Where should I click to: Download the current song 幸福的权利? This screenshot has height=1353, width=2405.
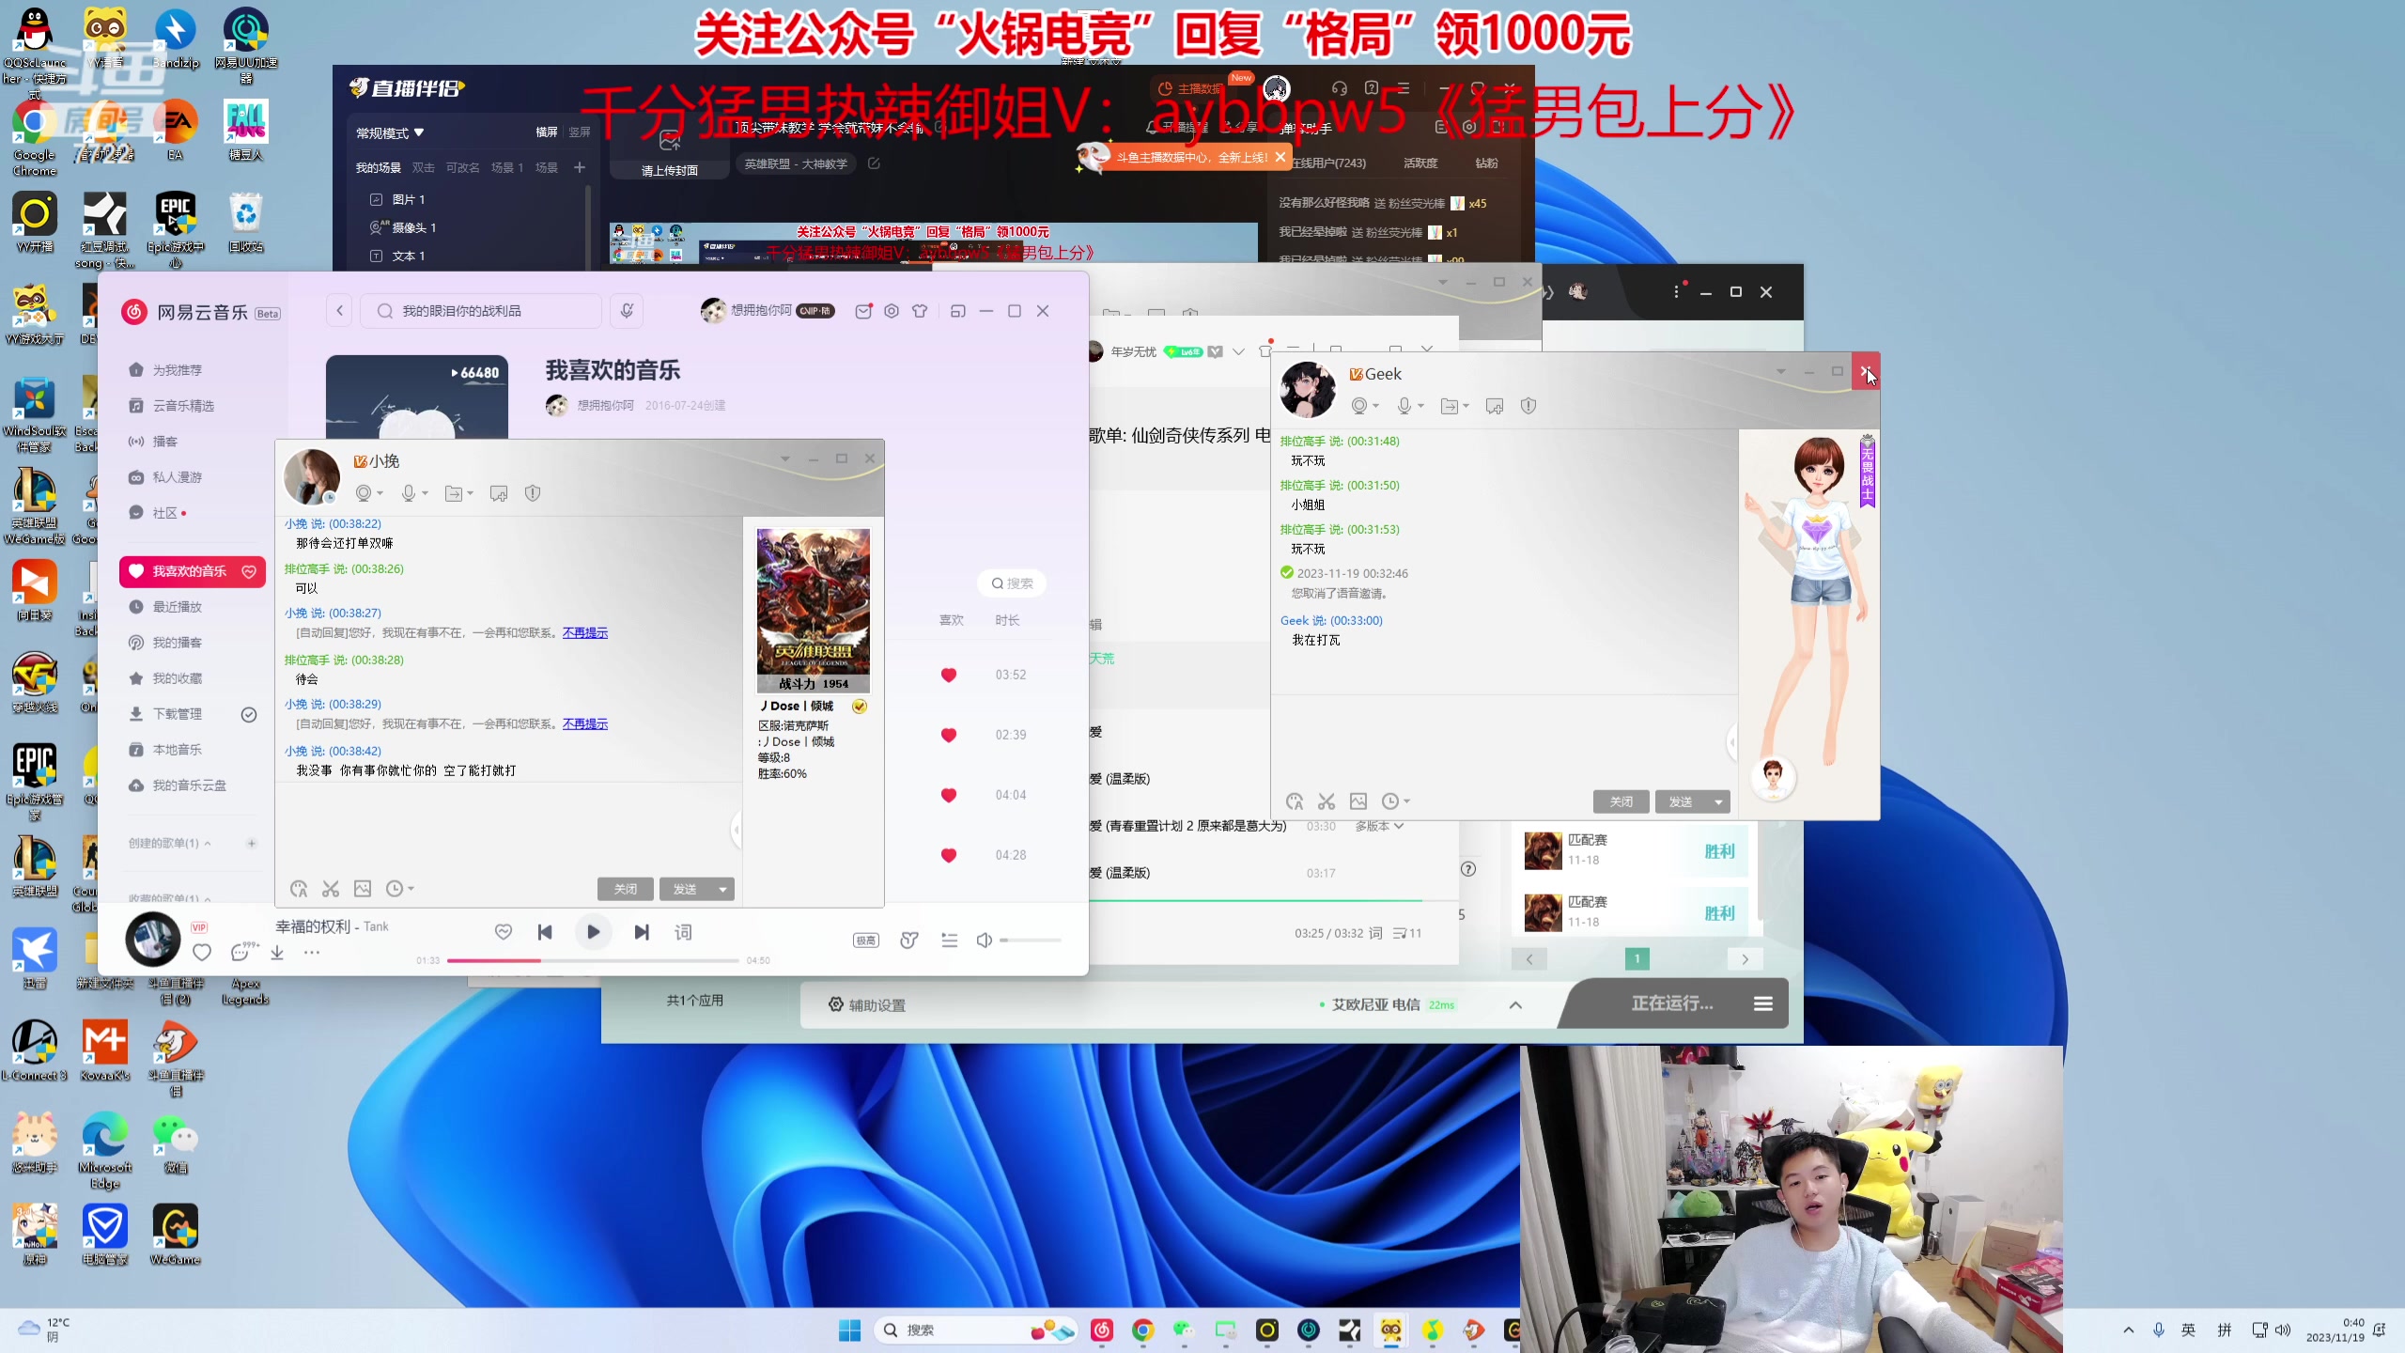pos(277,953)
